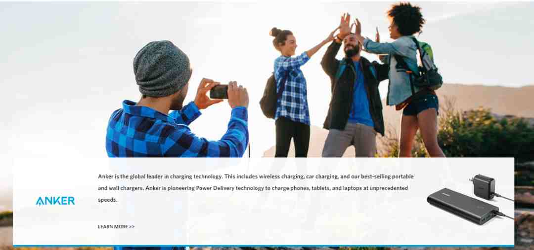Click the black backpack on plaid-shirt woman
Image resolution: width=534 pixels, height=250 pixels.
click(x=269, y=96)
